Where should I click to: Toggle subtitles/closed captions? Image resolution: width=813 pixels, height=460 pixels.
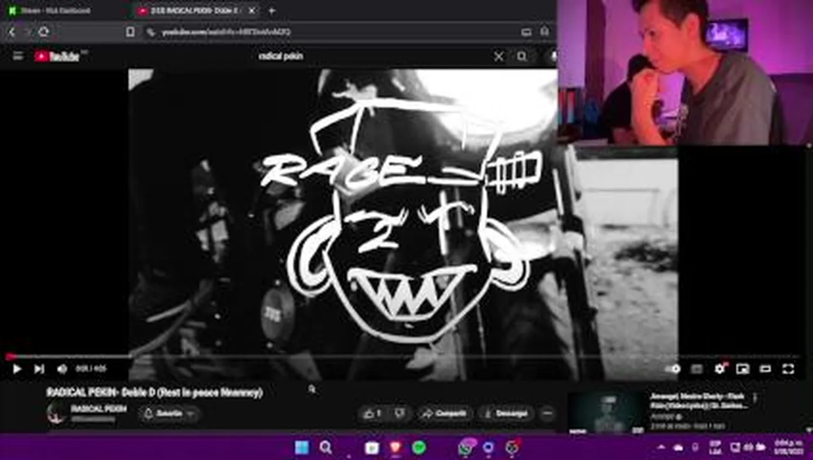[697, 369]
